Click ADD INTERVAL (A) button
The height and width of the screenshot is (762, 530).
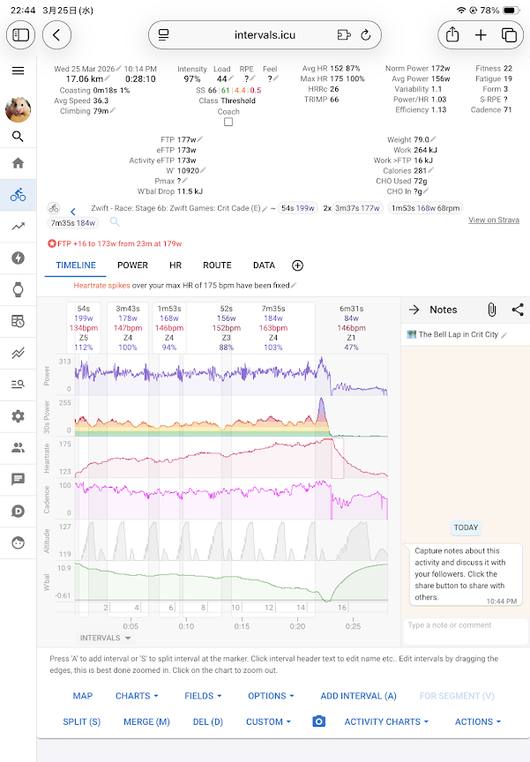(x=359, y=696)
